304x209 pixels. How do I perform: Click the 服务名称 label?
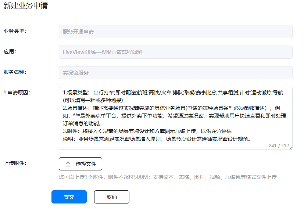[x=15, y=72]
